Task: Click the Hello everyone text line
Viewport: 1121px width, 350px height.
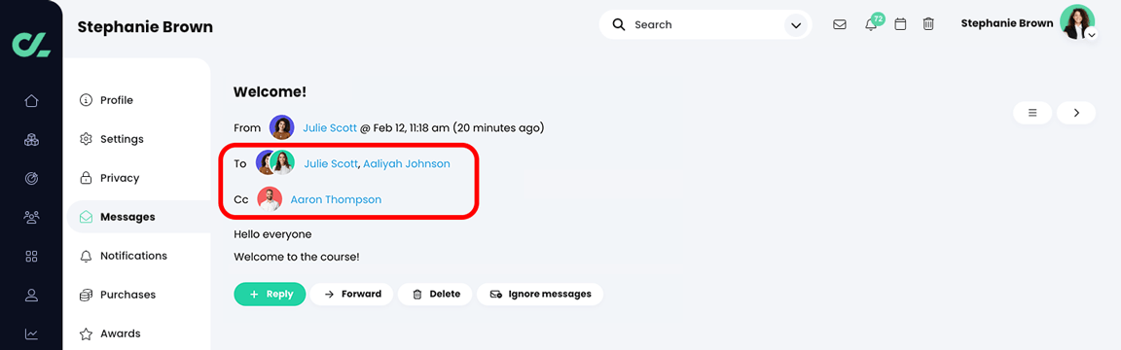Action: [272, 234]
